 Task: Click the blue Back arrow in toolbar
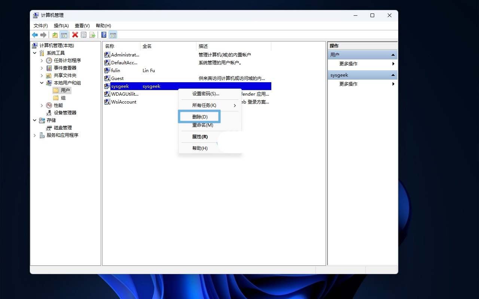tap(35, 35)
